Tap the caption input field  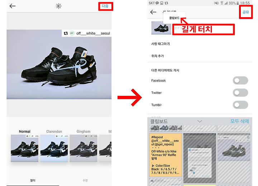204,29
